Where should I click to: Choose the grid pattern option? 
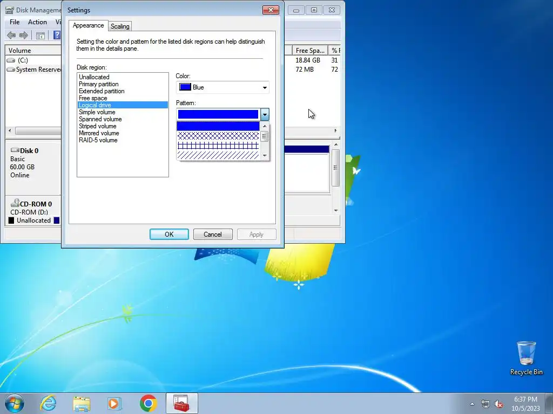pyautogui.click(x=218, y=146)
